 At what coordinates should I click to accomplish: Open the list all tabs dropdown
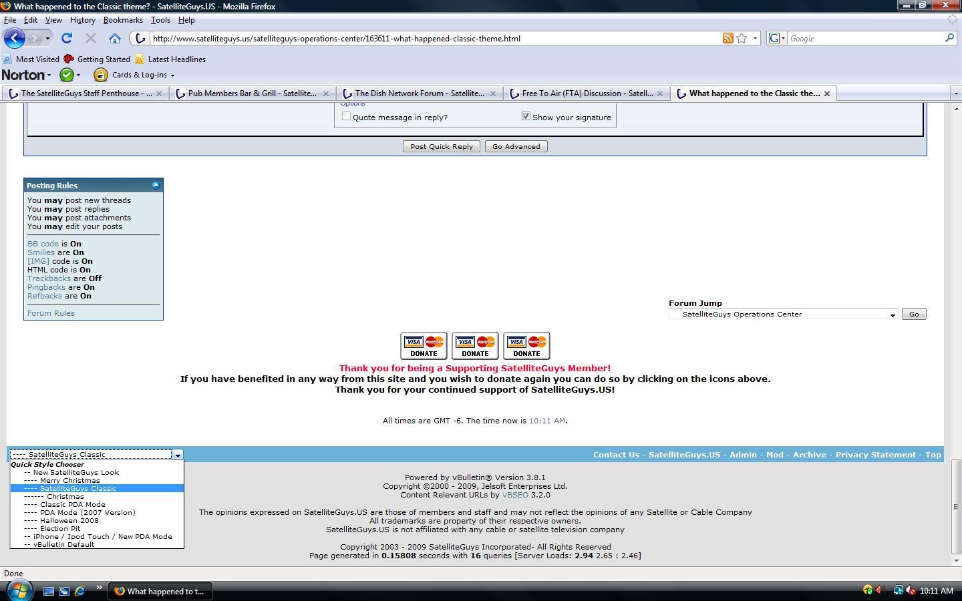click(x=955, y=93)
